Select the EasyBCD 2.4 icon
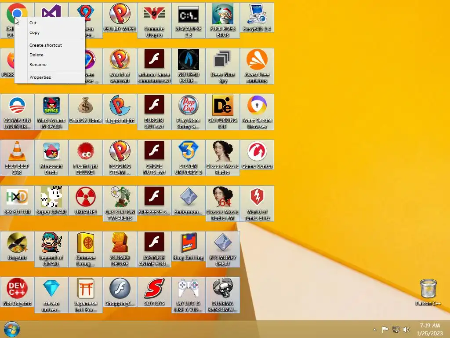The width and height of the screenshot is (450, 338). [x=257, y=17]
